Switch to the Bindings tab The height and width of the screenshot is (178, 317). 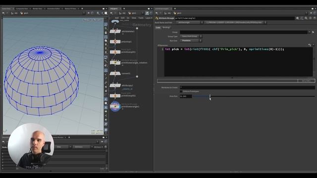[x=166, y=28]
